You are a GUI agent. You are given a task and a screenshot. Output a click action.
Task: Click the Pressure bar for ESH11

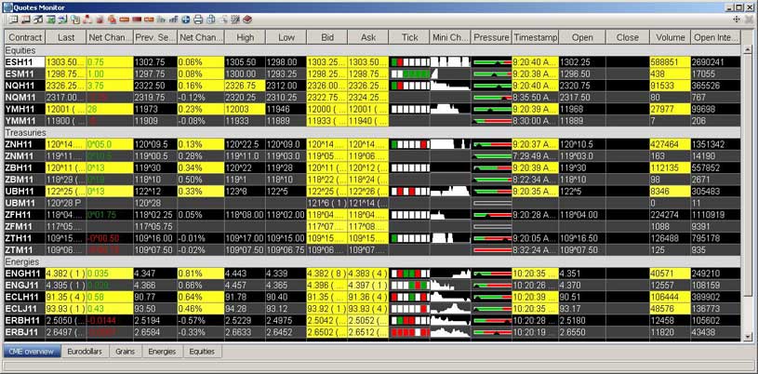click(491, 61)
